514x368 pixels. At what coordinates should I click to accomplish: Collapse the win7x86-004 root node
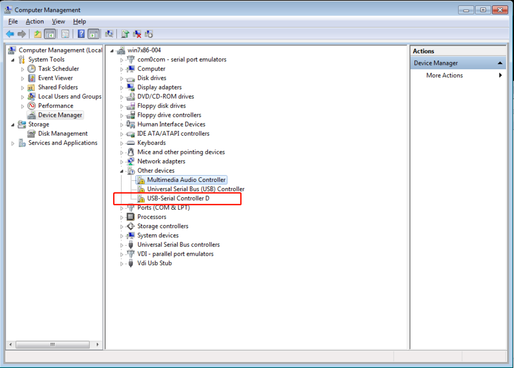(112, 51)
